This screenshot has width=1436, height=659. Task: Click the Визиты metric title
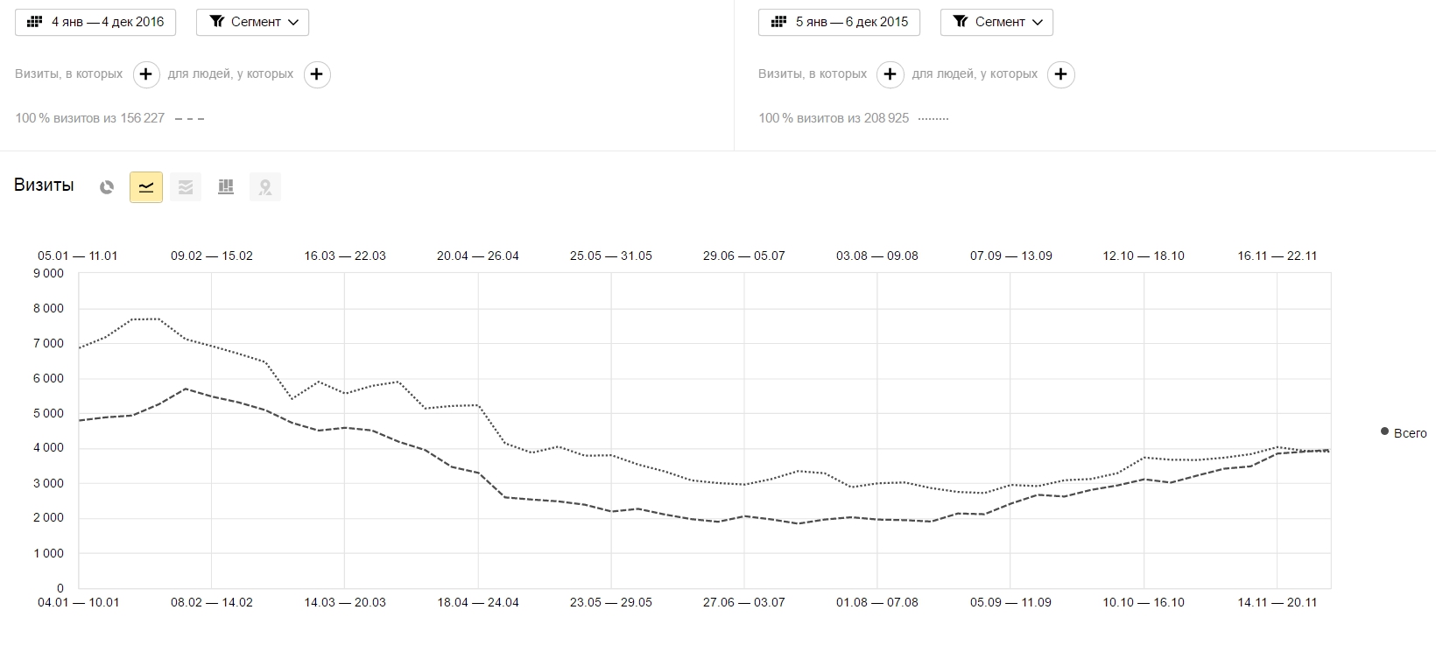(x=44, y=186)
